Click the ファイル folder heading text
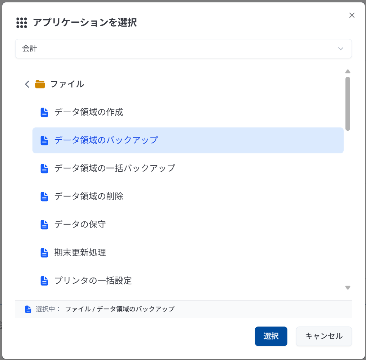 click(x=67, y=84)
